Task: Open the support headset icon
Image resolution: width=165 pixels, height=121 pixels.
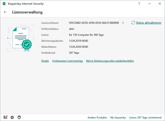Action: point(19,117)
